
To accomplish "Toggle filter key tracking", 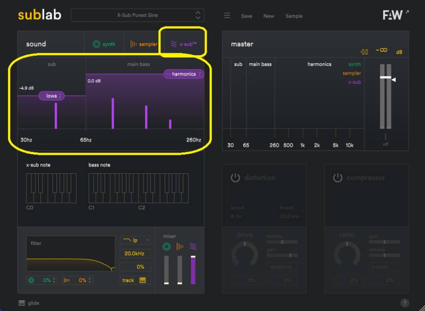I will (x=134, y=280).
